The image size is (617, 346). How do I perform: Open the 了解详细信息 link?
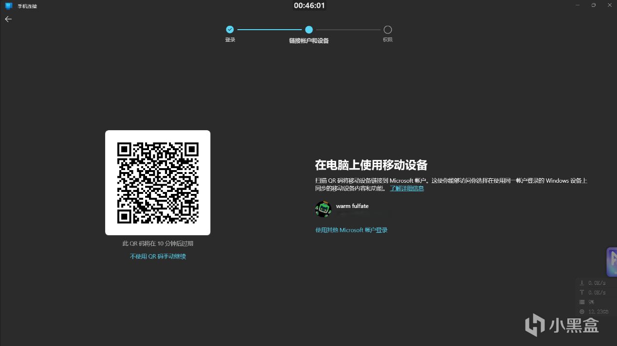tap(407, 189)
